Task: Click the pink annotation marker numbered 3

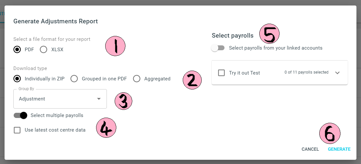Action: coord(123,101)
